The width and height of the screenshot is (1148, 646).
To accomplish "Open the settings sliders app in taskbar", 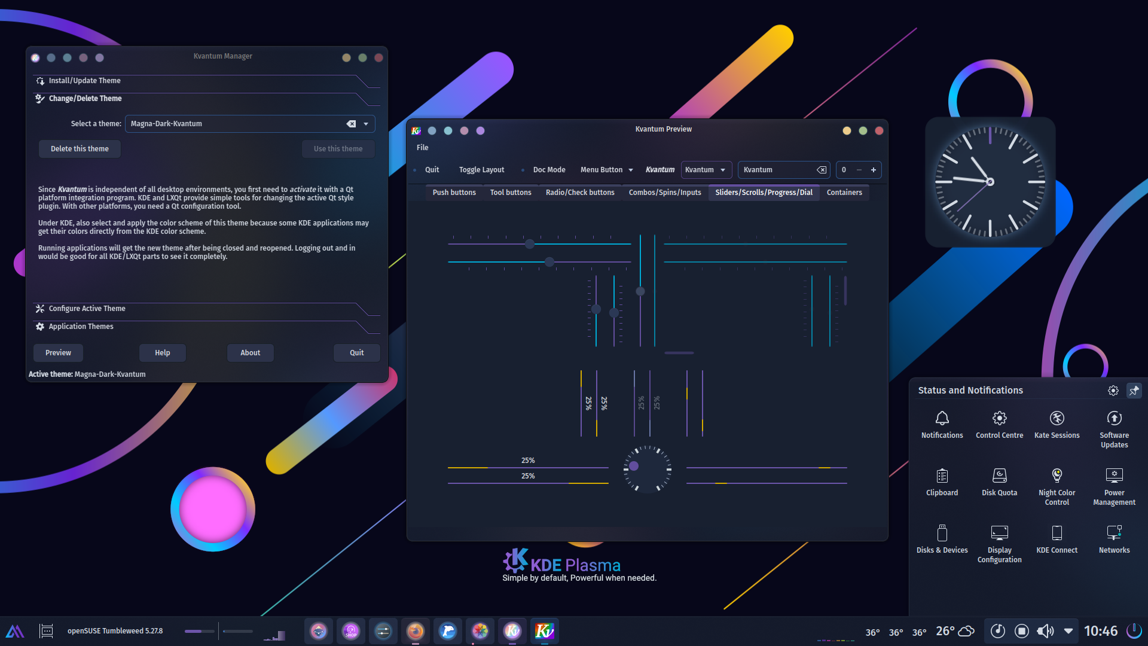I will 383,631.
